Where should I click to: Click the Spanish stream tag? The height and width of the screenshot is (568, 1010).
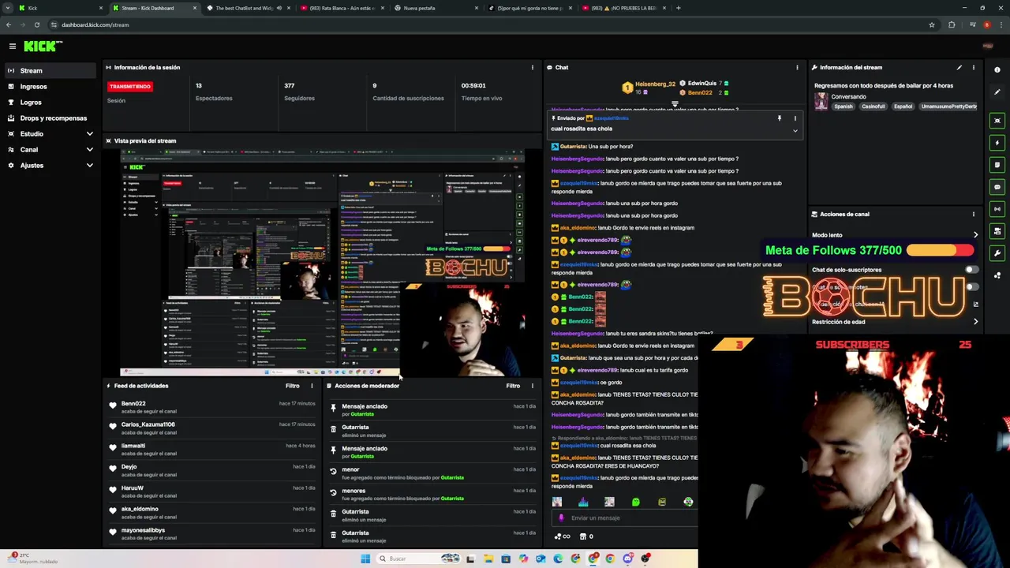tap(843, 106)
